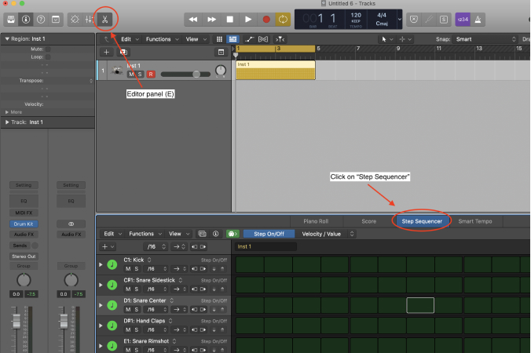
Task: Open the Smart Tempo tab
Action: pos(475,221)
